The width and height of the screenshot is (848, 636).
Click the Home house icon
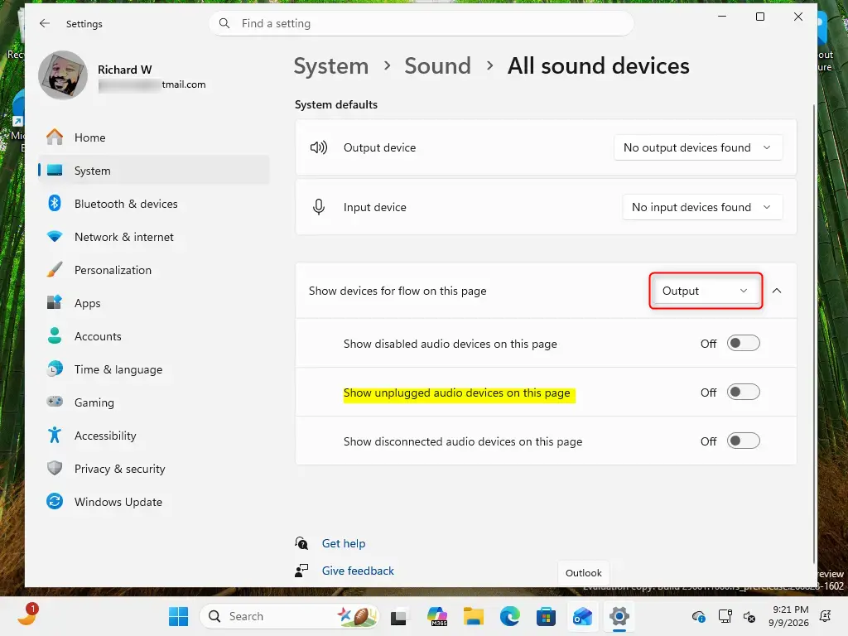click(55, 137)
